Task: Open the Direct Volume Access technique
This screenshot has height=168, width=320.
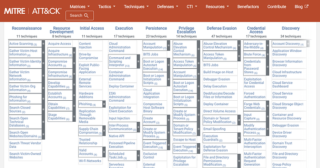Action: click(x=220, y=111)
